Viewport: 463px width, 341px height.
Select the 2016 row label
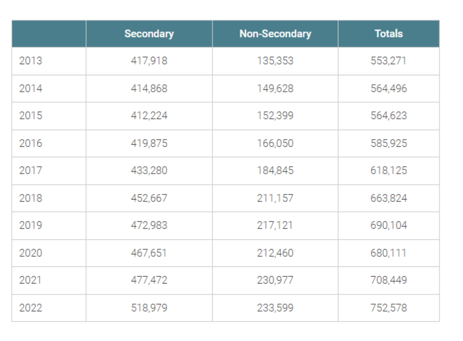[x=31, y=143]
